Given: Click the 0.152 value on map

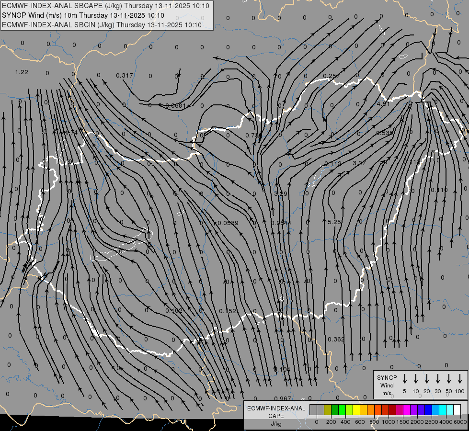Looking at the screenshot, I should click(228, 311).
